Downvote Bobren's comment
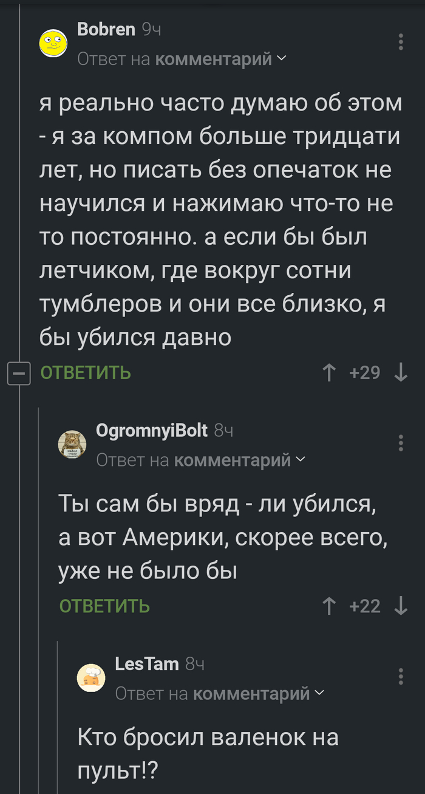The width and height of the screenshot is (425, 794). (x=400, y=372)
